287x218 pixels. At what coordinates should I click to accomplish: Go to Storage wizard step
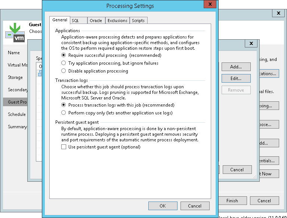[x=15, y=77]
